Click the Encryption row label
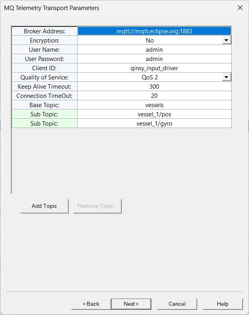This screenshot has height=315, width=249. pos(45,40)
